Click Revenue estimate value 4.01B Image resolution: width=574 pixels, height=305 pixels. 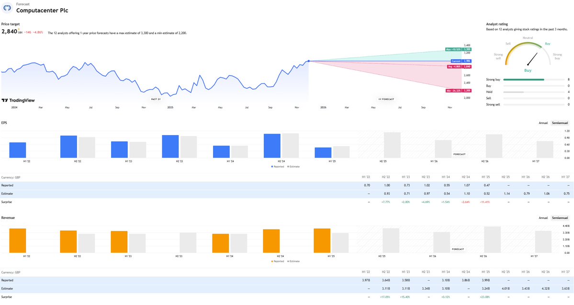click(506, 289)
